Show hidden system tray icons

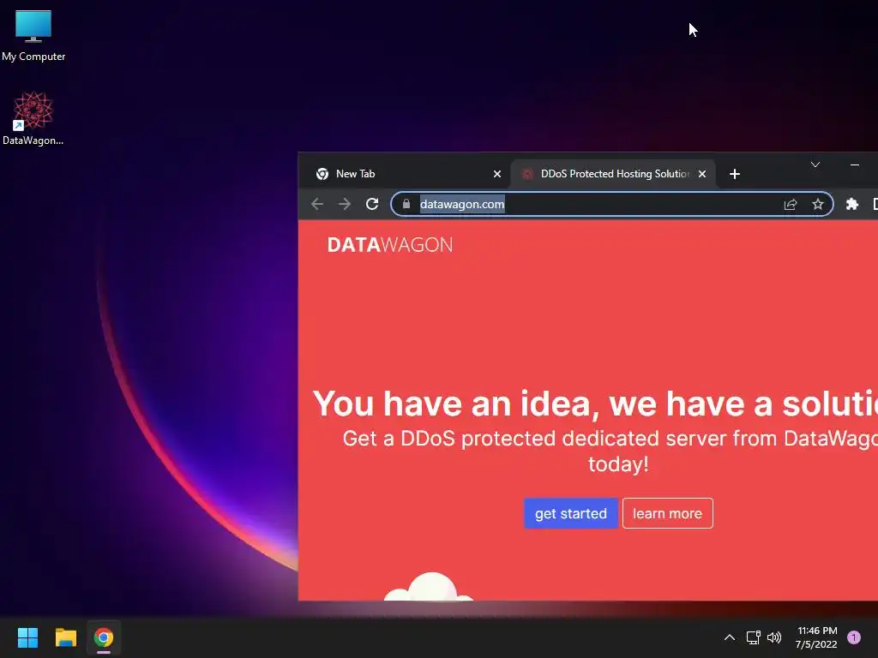point(729,637)
